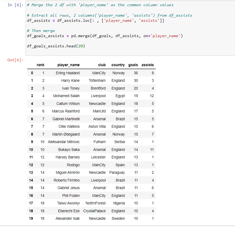Select the 'rank' column header in output table
This screenshot has height=227, width=235.
tap(41, 65)
